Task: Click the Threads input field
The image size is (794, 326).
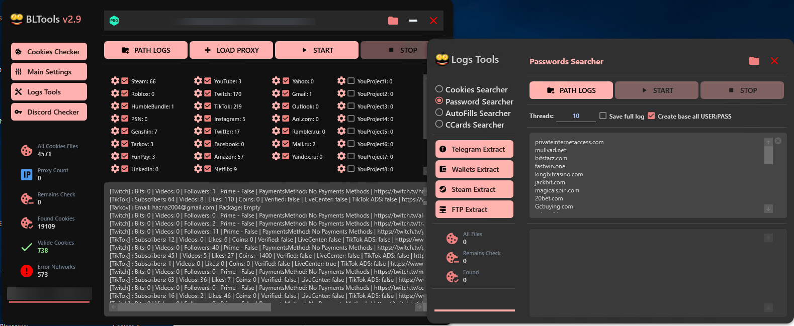Action: (576, 116)
